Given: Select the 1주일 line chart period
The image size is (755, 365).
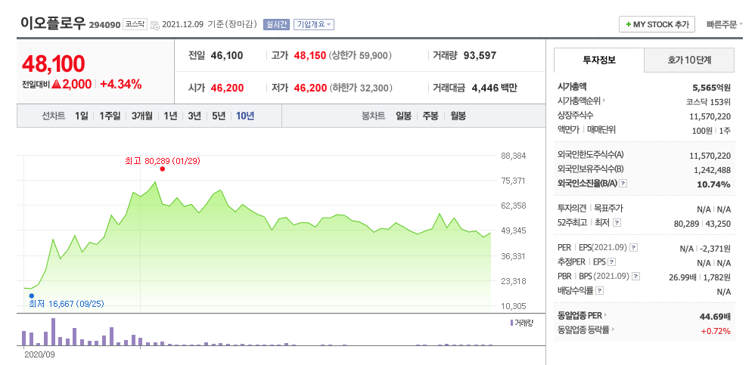Looking at the screenshot, I should (110, 116).
